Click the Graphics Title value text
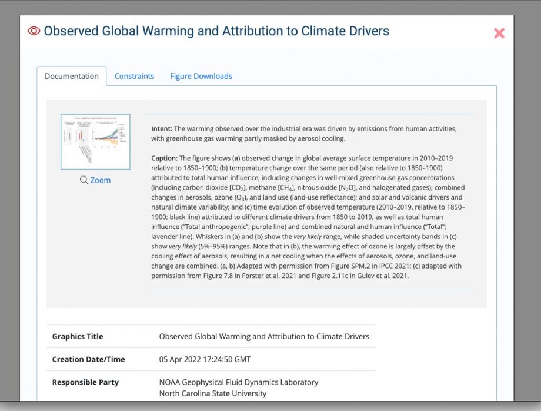541x411 pixels. [x=264, y=336]
